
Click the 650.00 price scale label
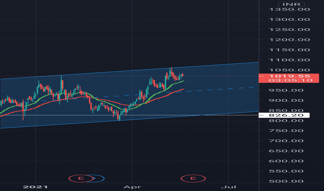[x=286, y=151]
